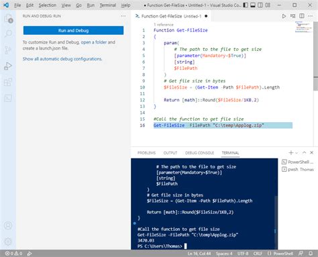Click the new terminal plus icon
318x257 pixels.
[290, 153]
